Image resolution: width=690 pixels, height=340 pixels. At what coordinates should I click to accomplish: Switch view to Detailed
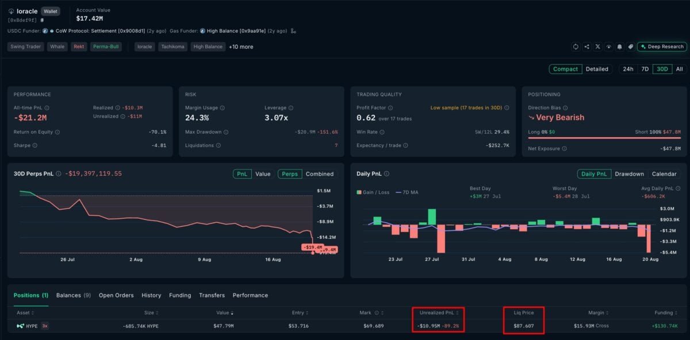pyautogui.click(x=597, y=69)
